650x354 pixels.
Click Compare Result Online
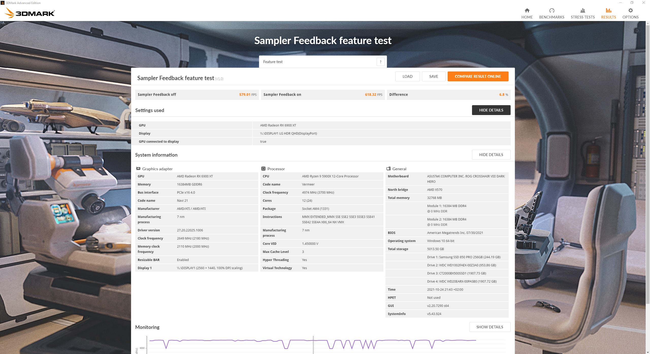(478, 77)
